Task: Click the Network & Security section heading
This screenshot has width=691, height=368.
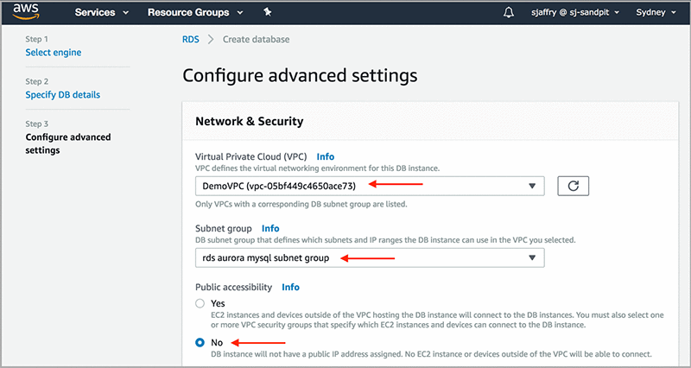Action: [250, 121]
